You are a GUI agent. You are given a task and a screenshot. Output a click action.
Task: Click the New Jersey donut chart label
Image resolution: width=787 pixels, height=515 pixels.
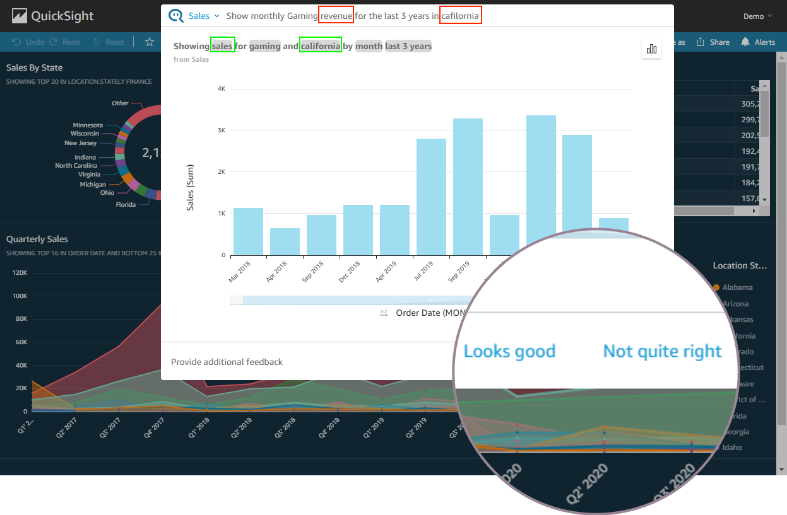tap(80, 143)
